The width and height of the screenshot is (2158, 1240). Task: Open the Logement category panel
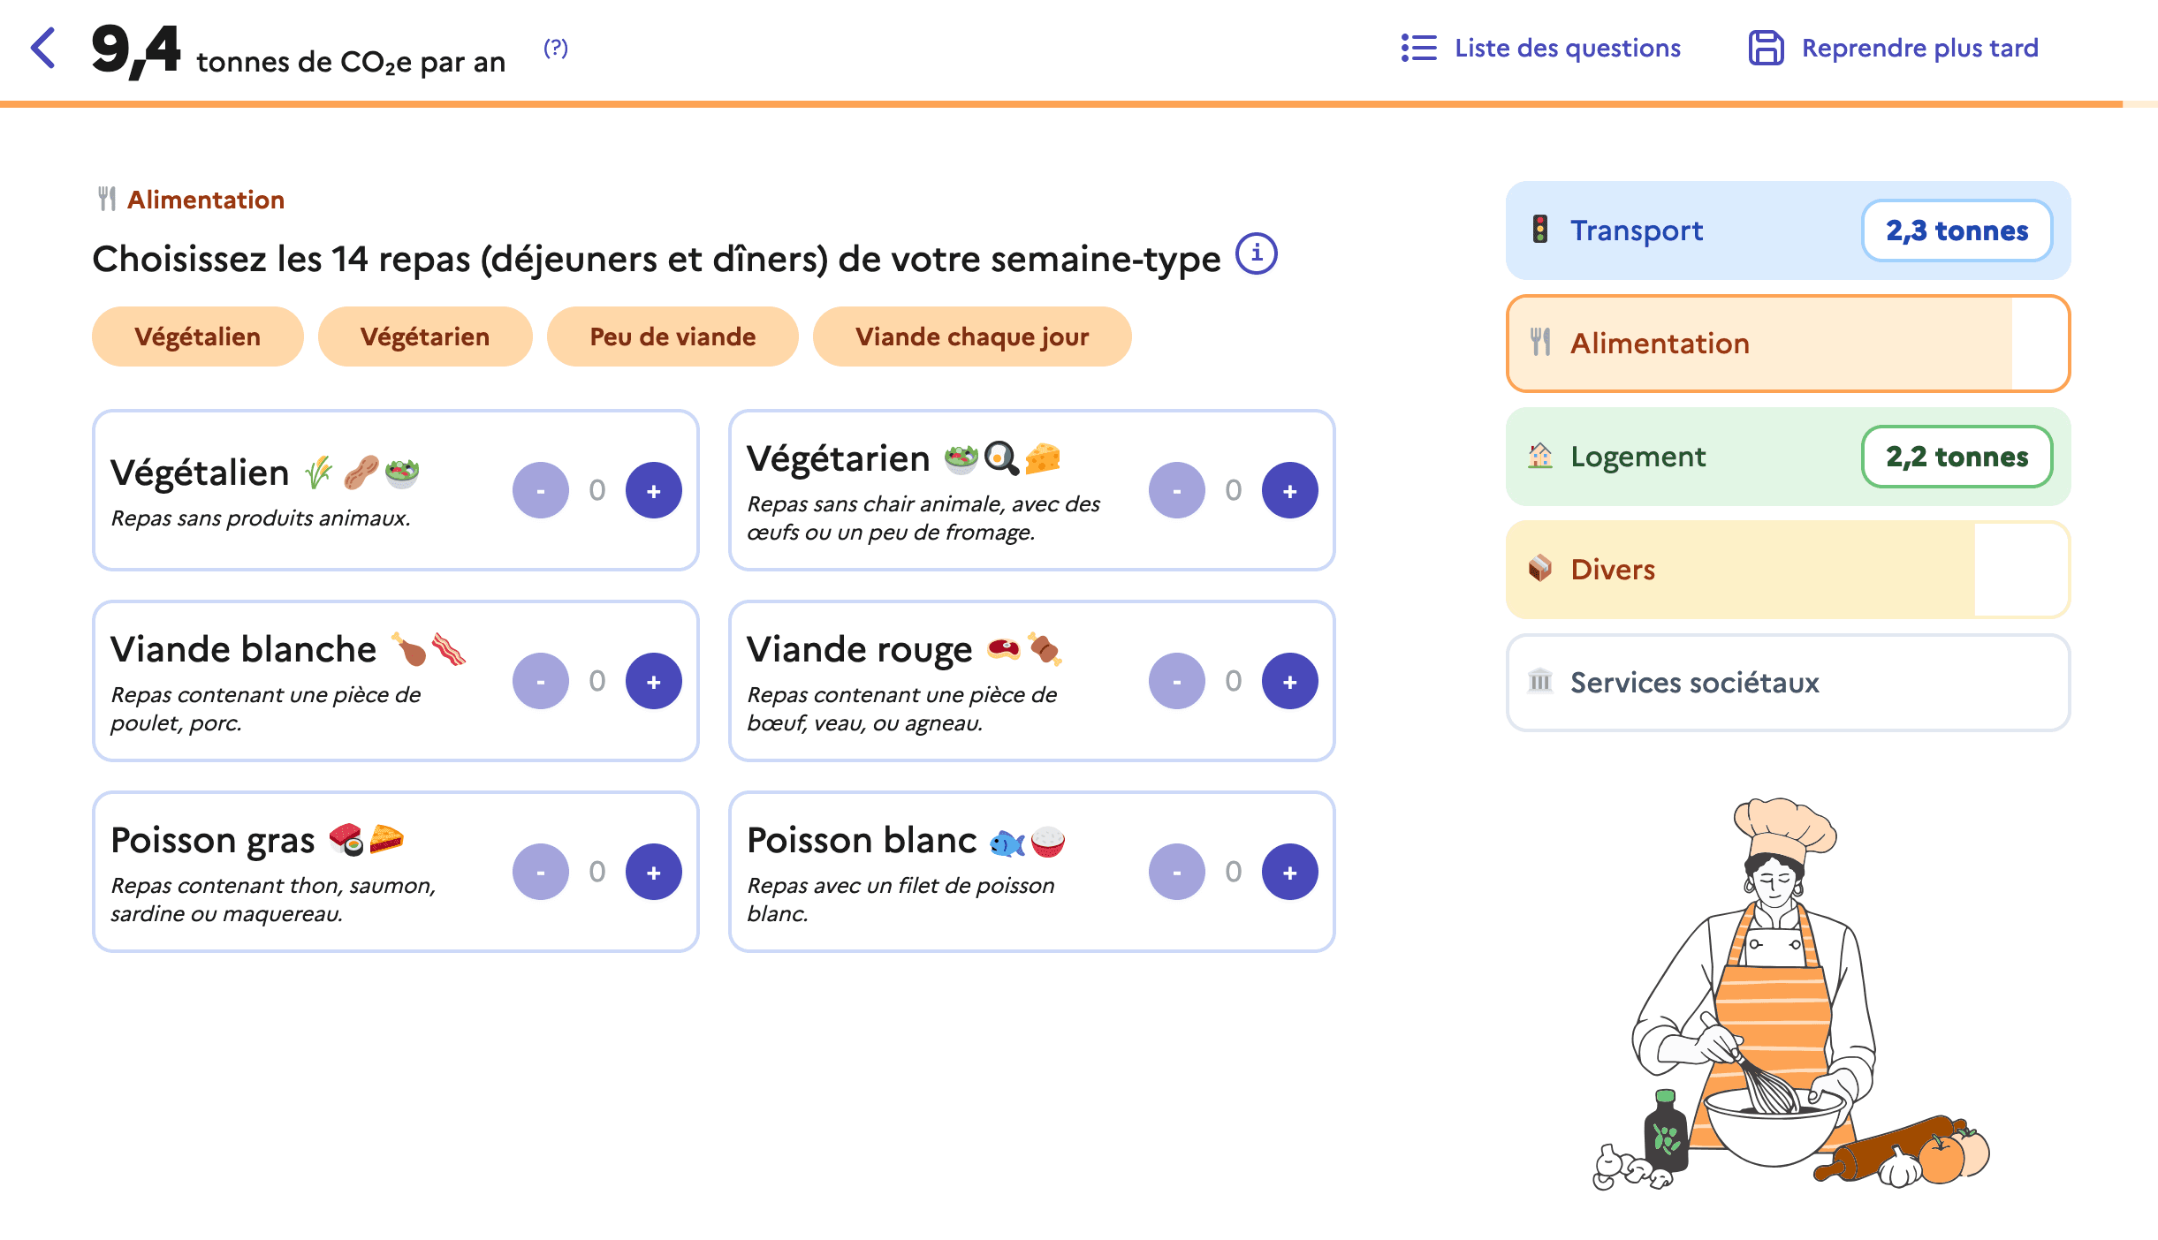1679,457
